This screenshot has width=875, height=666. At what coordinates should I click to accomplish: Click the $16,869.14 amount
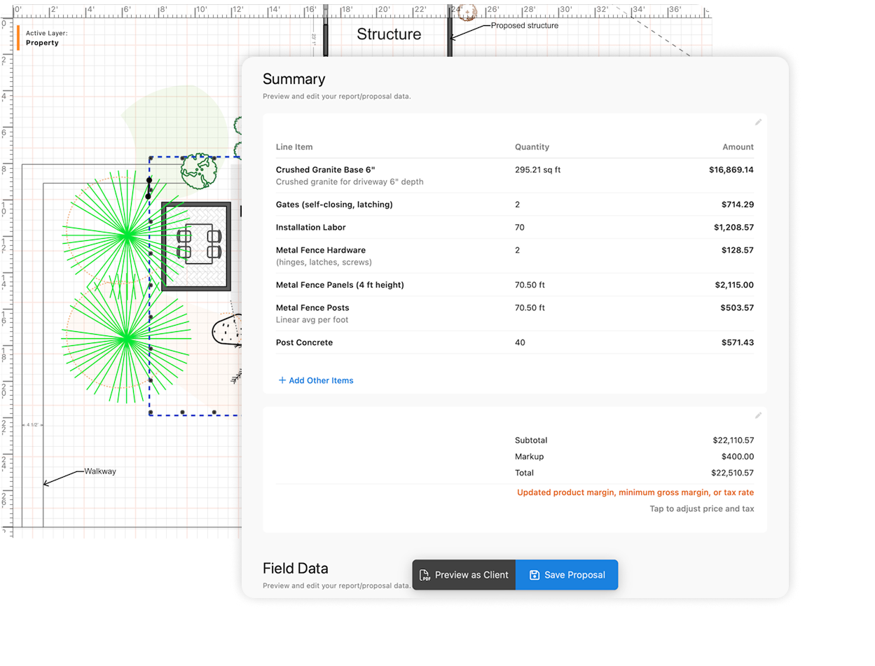pyautogui.click(x=731, y=169)
